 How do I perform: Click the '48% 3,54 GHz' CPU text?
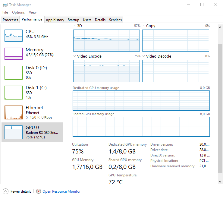[37, 37]
